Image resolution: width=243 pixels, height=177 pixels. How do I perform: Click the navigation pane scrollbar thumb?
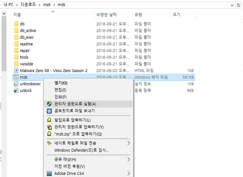[x=4, y=43]
